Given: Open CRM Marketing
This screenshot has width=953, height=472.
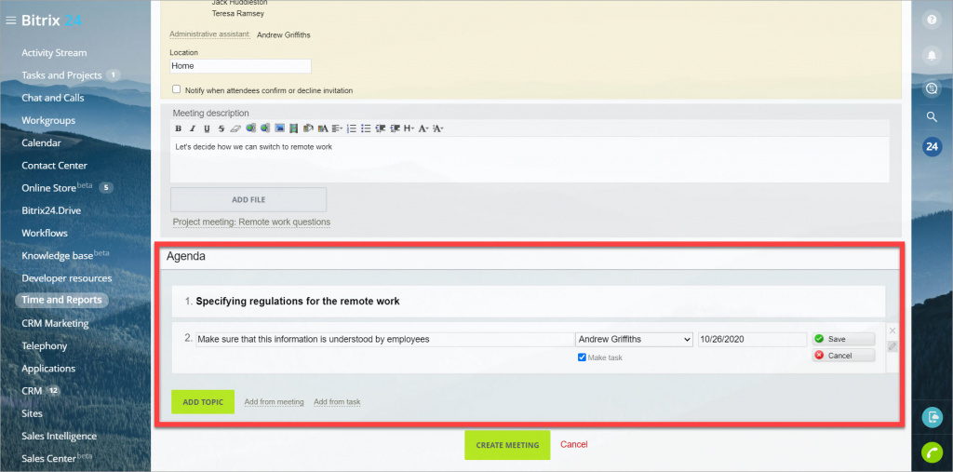Looking at the screenshot, I should [x=55, y=323].
